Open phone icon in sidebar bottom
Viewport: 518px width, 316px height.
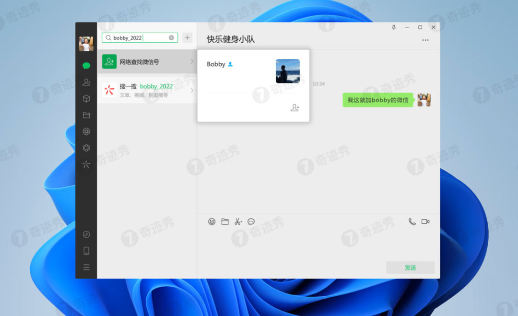[86, 251]
